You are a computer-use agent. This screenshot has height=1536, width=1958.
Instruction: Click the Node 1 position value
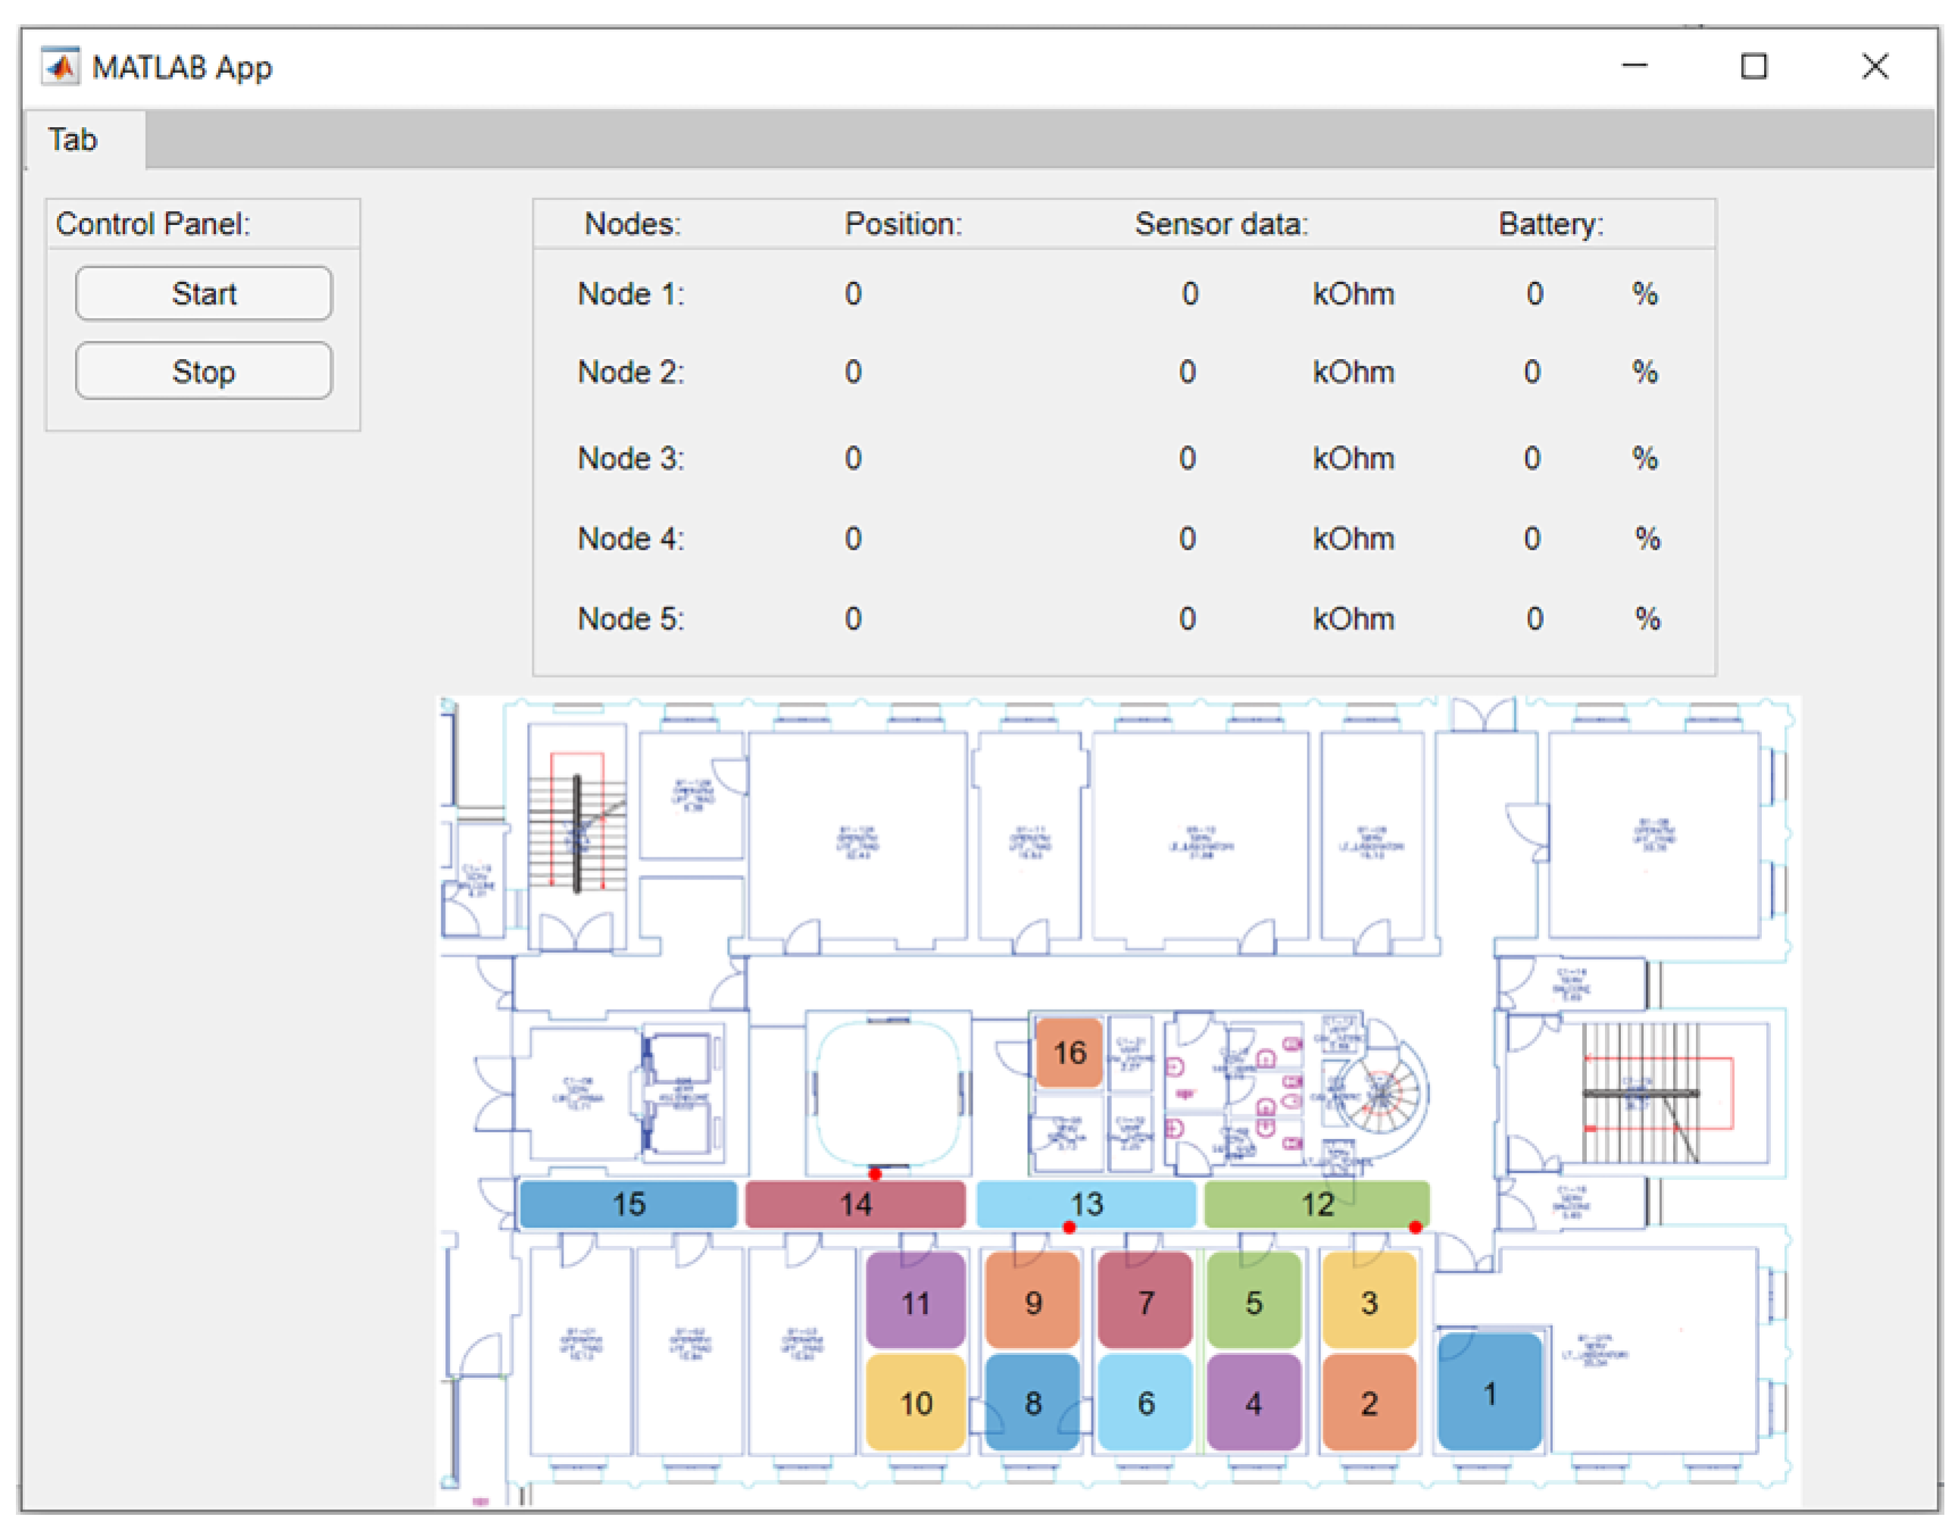click(x=854, y=294)
